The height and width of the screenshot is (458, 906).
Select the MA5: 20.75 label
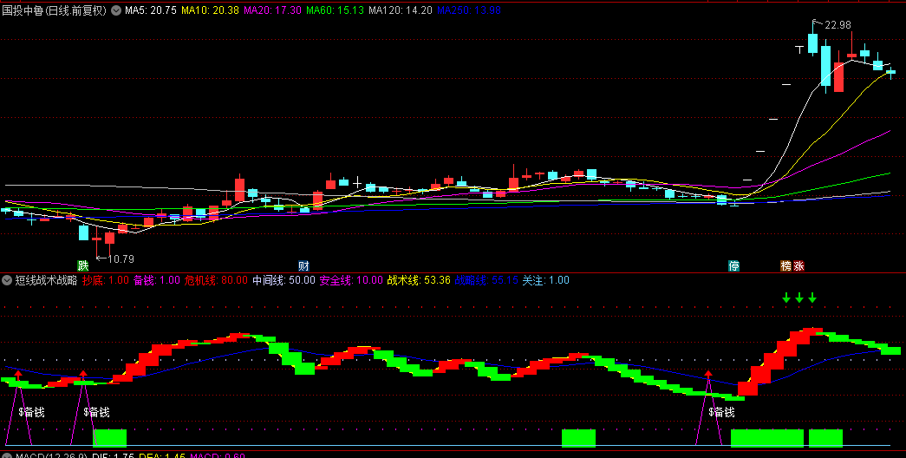(x=150, y=10)
